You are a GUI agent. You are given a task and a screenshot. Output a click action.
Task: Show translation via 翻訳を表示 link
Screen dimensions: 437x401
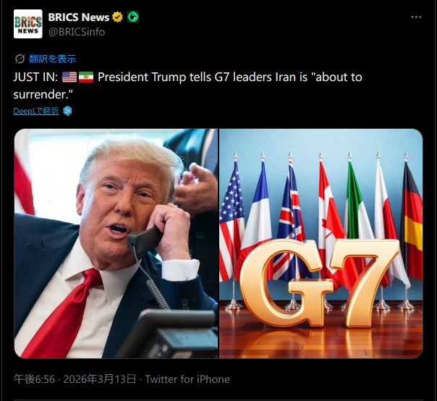pos(52,59)
